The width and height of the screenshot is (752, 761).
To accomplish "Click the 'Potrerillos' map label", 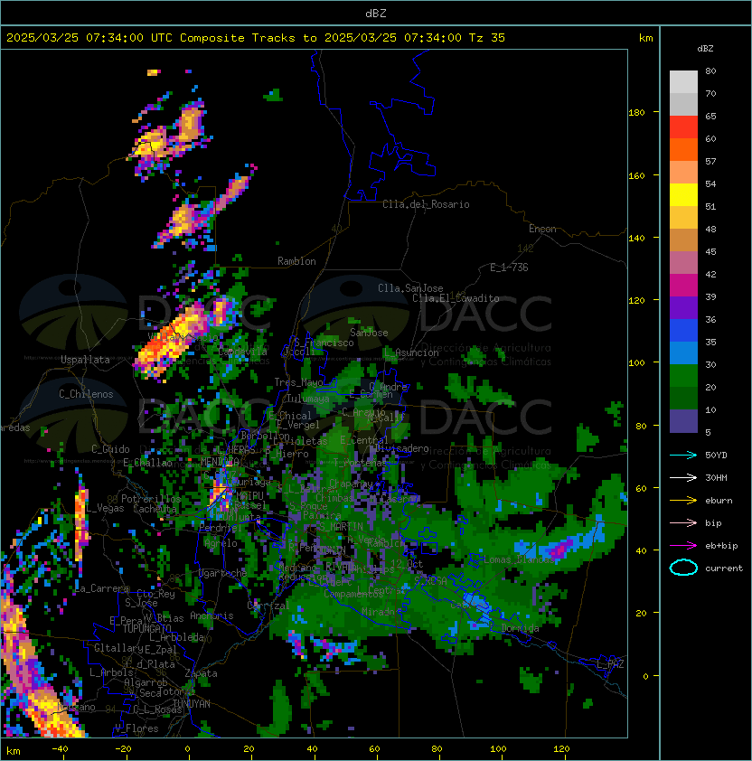I will 151,499.
